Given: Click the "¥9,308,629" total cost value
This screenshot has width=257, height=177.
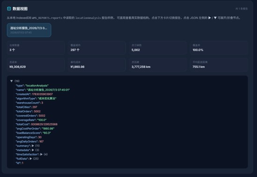Looking at the screenshot, I should coord(17,67).
